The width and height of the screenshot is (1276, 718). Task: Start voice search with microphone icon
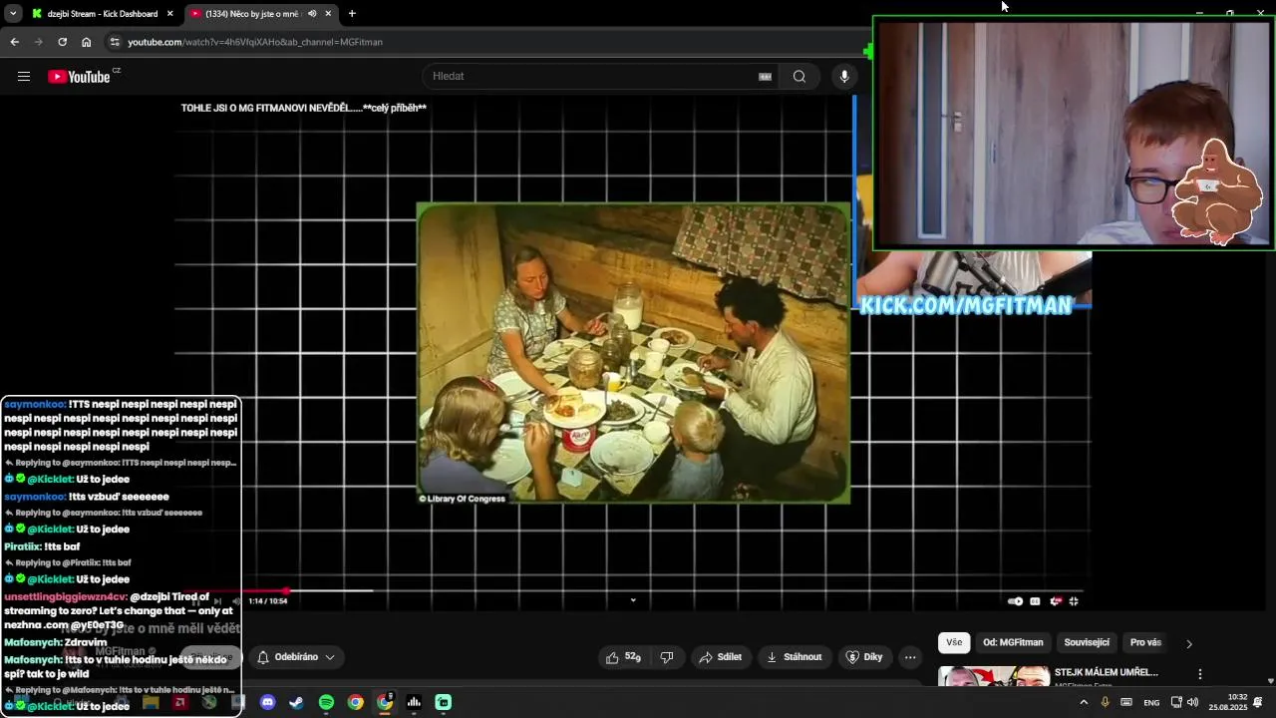tap(844, 77)
